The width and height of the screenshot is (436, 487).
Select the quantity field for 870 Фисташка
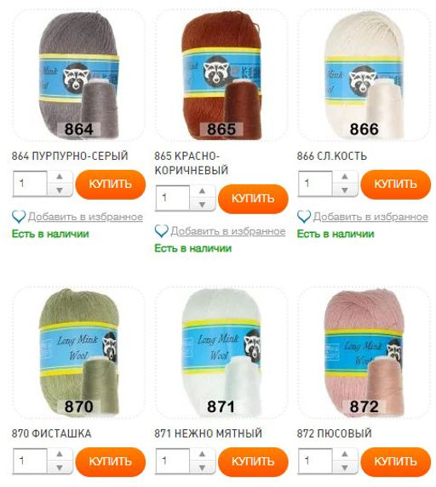(x=30, y=461)
